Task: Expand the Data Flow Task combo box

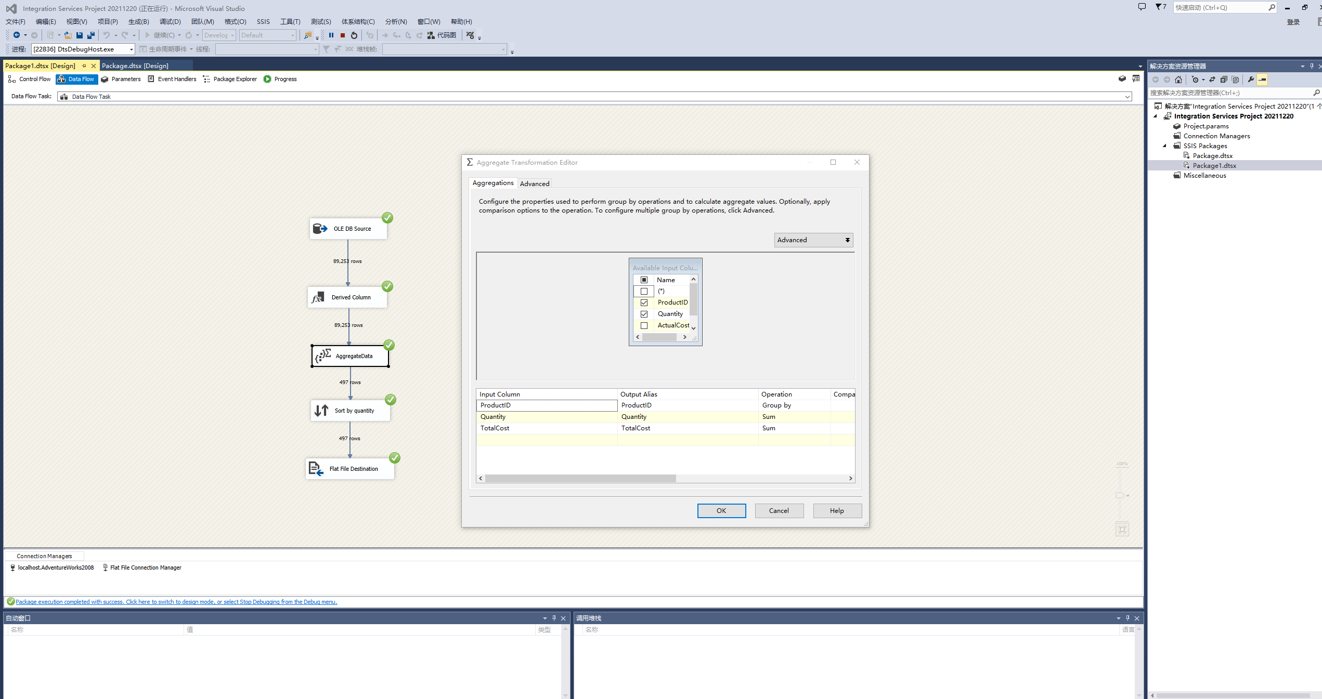Action: click(x=1127, y=97)
